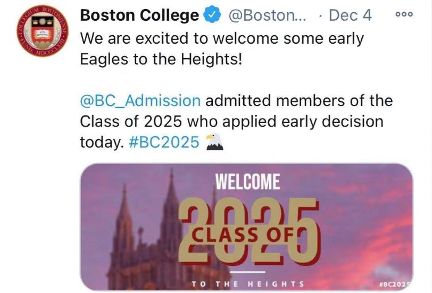Click the "Eagles to the Heights!" line
Viewport: 432px width, 293px height.
coord(161,59)
